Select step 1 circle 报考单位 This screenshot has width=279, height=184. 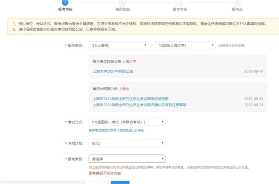(65, 2)
